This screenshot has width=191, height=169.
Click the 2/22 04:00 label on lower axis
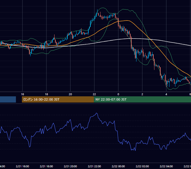166,166
